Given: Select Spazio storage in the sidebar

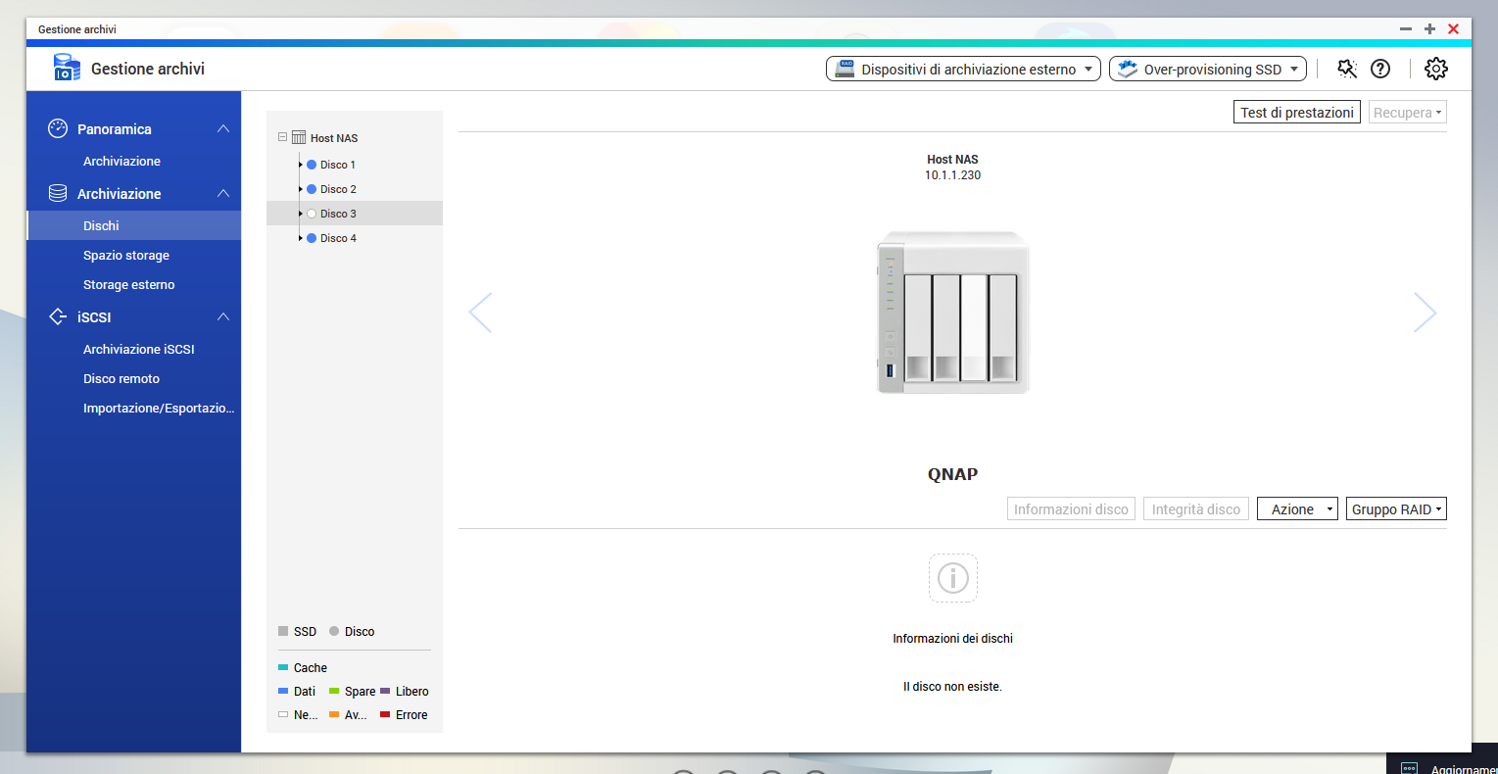Looking at the screenshot, I should pos(126,255).
